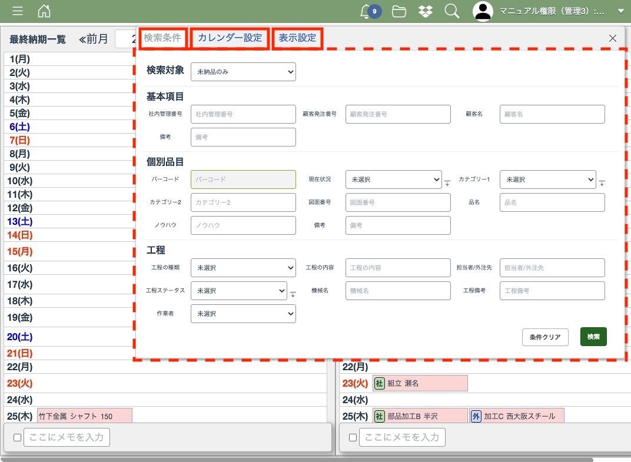This screenshot has width=631, height=462.
Task: Click the Dropbox icon
Action: (426, 11)
